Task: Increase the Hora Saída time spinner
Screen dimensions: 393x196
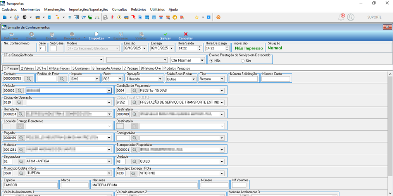Action: pyautogui.click(x=200, y=47)
